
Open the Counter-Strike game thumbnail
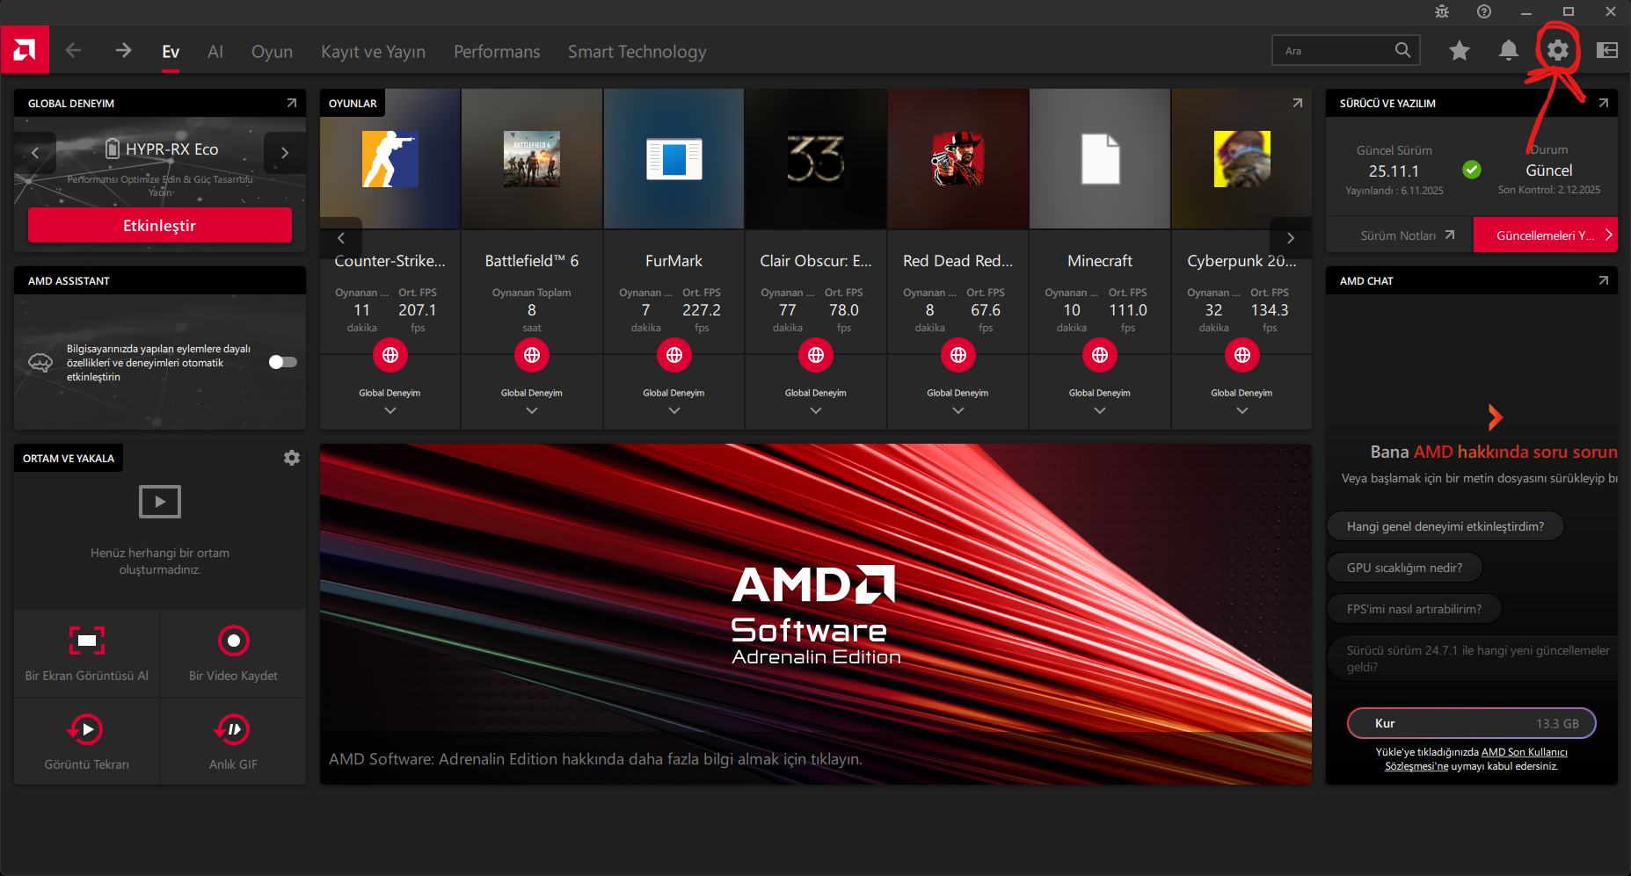coord(390,159)
